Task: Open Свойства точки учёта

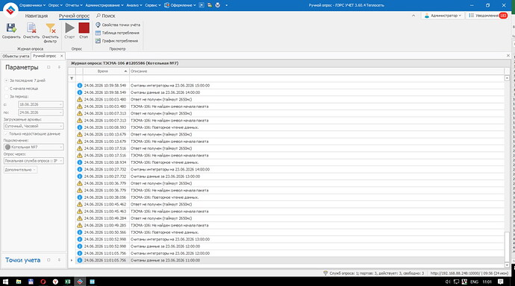Action: pyautogui.click(x=118, y=25)
